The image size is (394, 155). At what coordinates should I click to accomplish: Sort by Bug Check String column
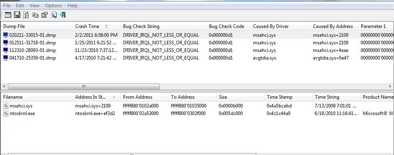(163, 26)
